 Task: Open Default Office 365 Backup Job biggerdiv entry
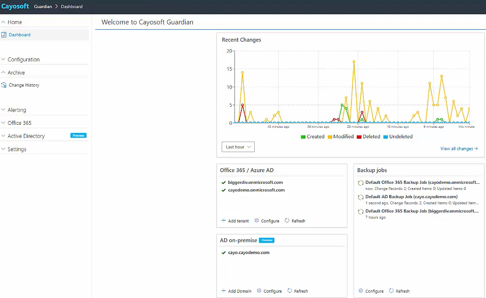(x=422, y=211)
